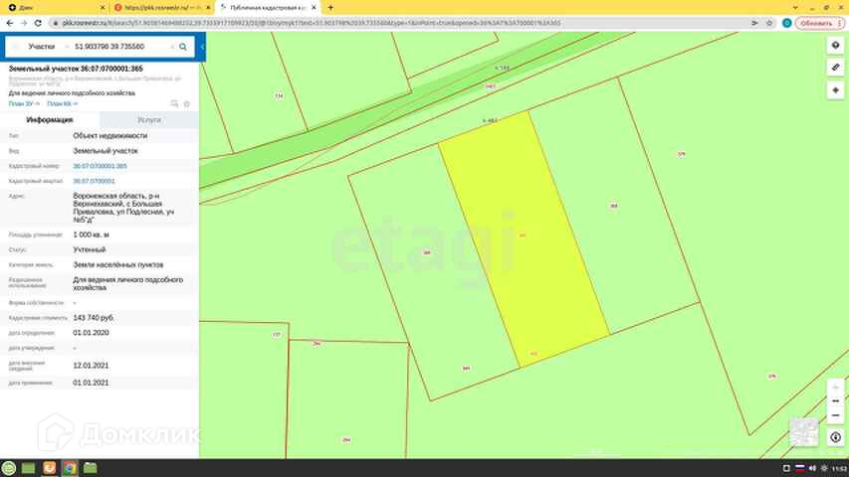Screen dimensions: 849x477
Task: Open the tab search chevron in title bar
Action: point(795,8)
